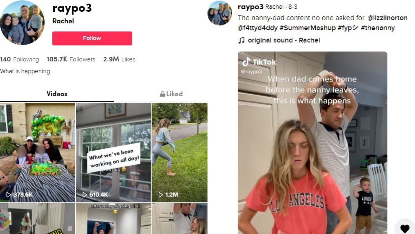The width and height of the screenshot is (415, 234).
Task: Click the music note icon beside original sound
Action: [241, 40]
